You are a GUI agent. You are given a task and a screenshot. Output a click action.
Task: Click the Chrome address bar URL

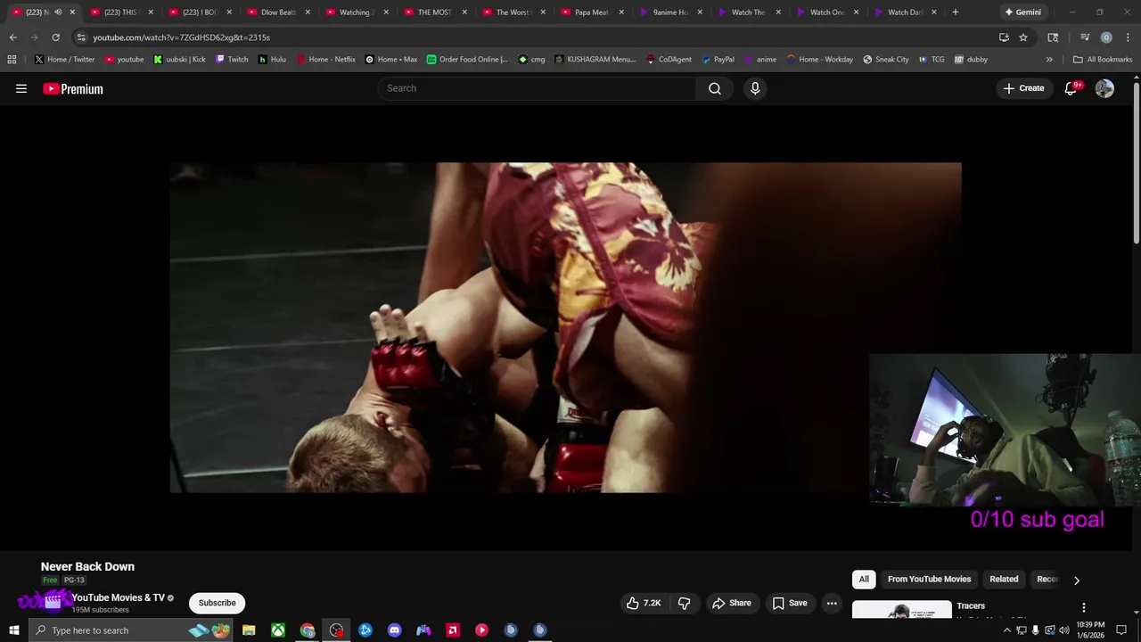[x=181, y=37]
